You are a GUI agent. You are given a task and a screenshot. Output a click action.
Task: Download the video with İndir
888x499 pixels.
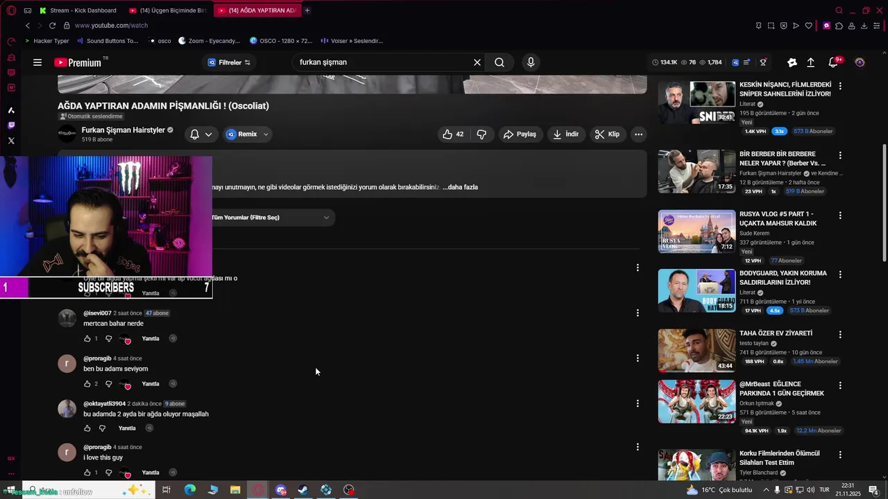[565, 134]
